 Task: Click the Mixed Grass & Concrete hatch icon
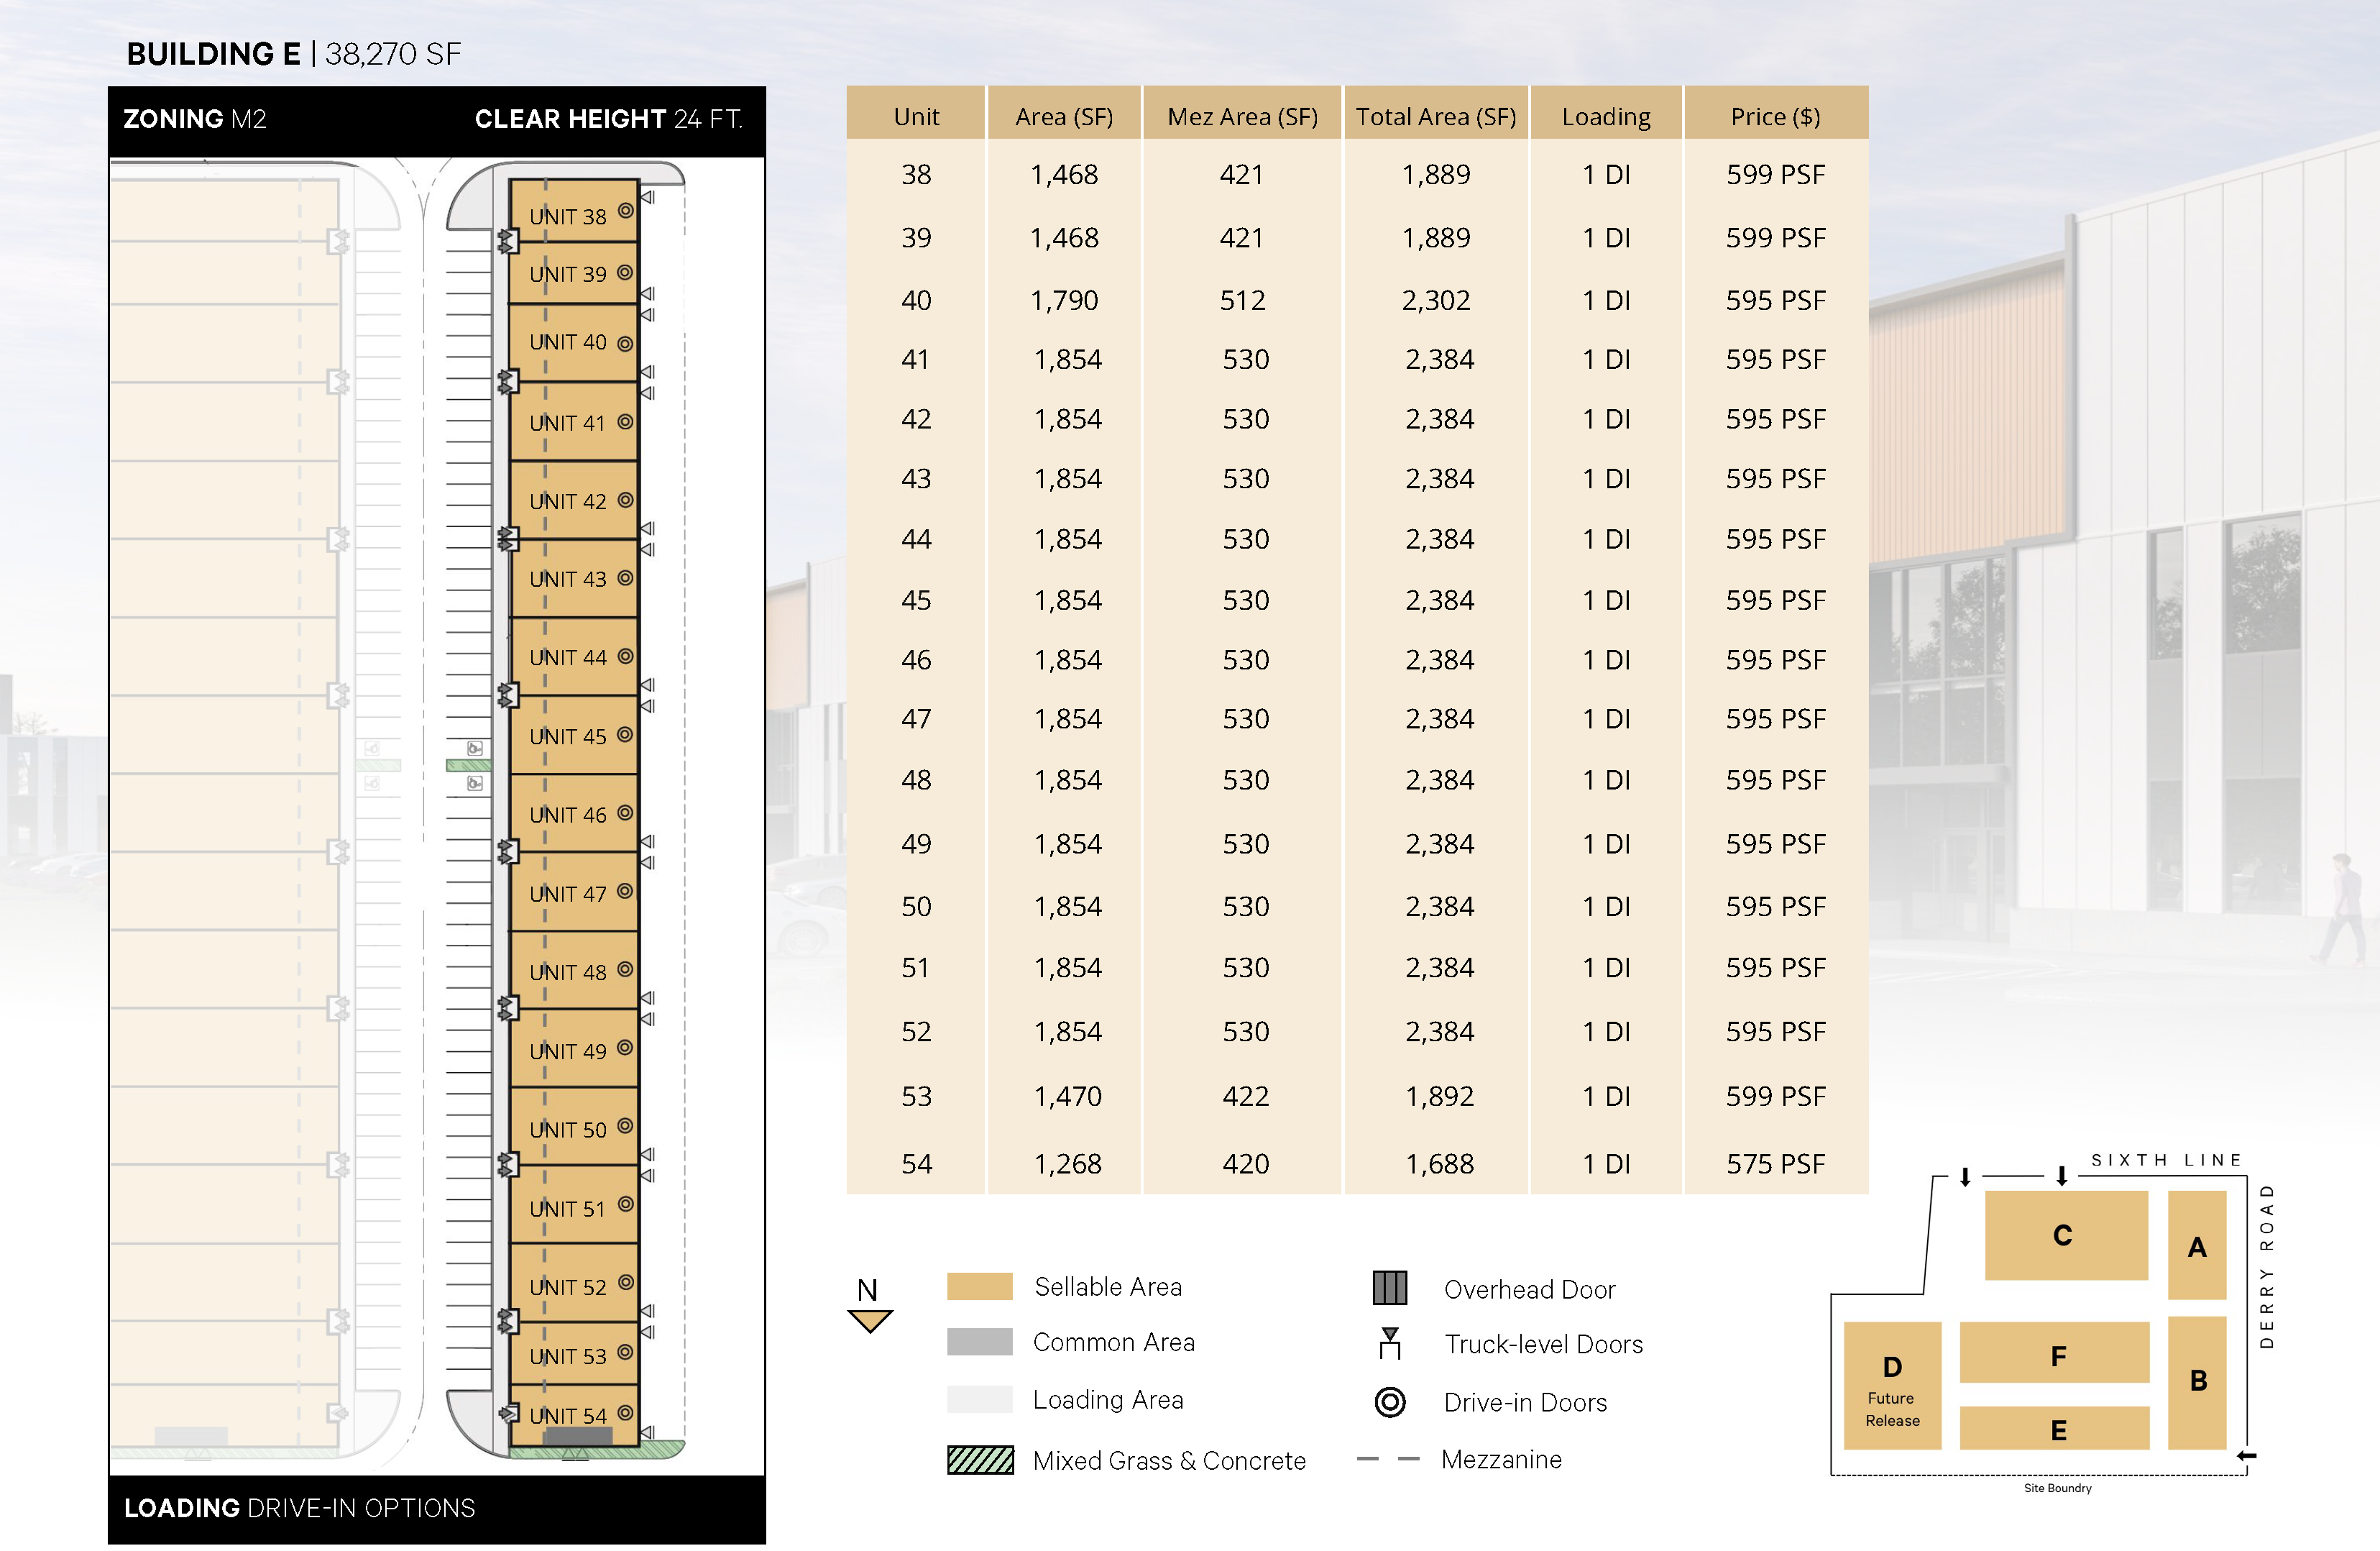(x=980, y=1460)
